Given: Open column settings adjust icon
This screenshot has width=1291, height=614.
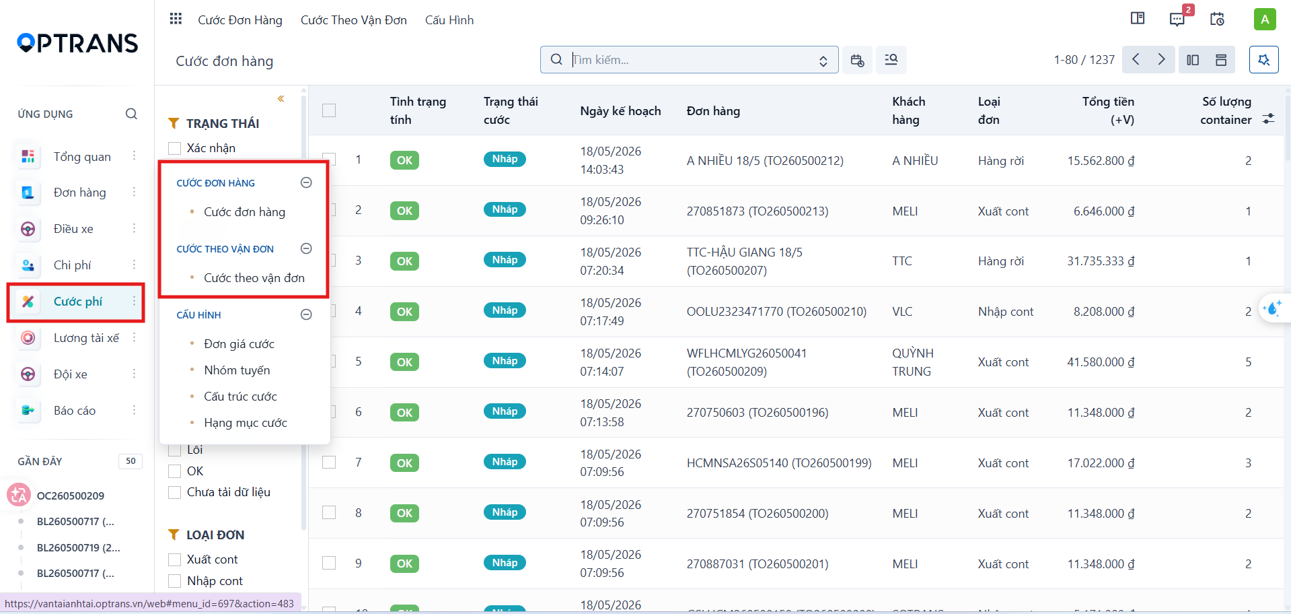Looking at the screenshot, I should pos(1268,118).
